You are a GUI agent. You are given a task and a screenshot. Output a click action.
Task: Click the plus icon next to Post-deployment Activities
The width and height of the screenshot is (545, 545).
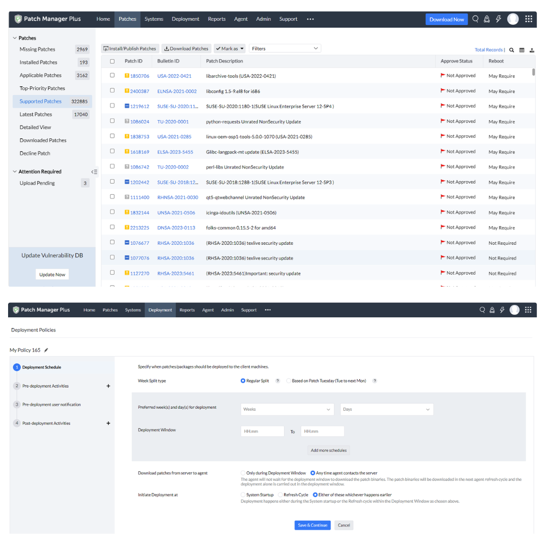click(x=108, y=423)
